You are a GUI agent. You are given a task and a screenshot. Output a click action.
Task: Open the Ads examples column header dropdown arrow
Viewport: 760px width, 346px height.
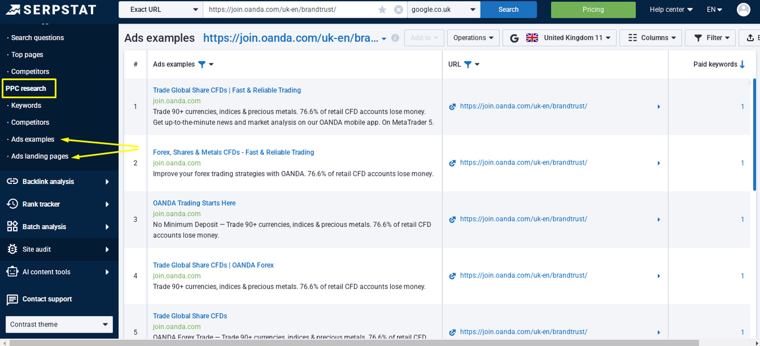[x=211, y=65]
